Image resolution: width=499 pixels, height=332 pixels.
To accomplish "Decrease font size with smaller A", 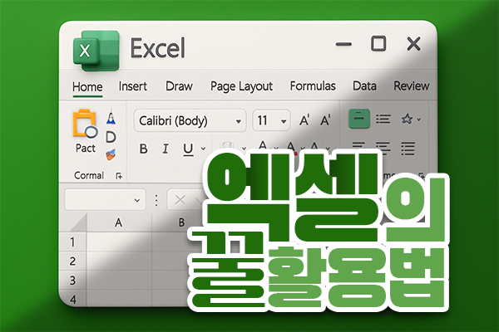I will coord(325,120).
